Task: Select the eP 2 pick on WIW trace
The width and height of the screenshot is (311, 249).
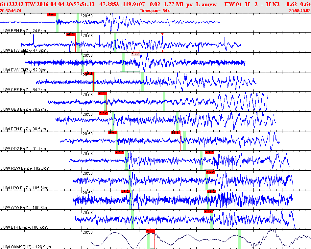Action: point(126,192)
